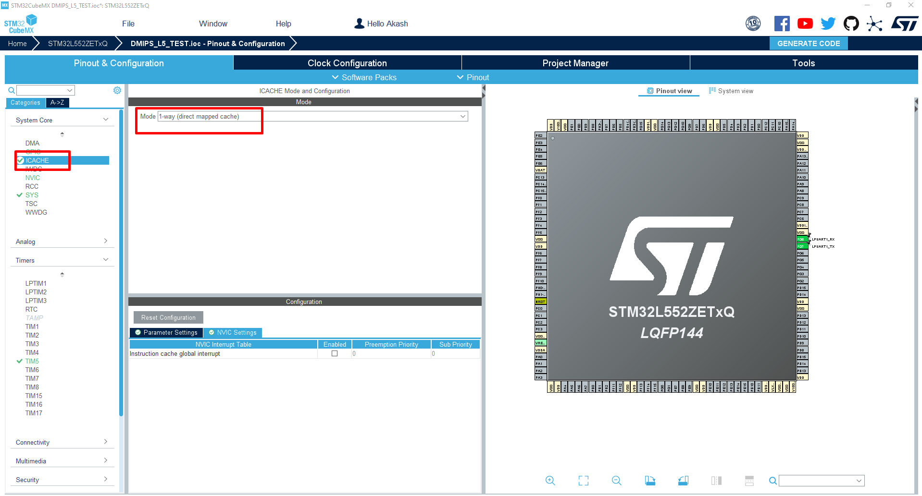Click the search magnifier beside the MCU filter
922x496 pixels.
12,90
